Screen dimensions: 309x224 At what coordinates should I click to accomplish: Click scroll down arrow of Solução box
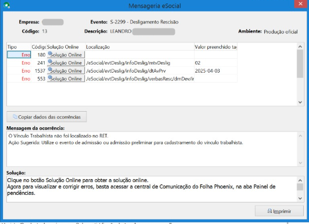(300, 198)
